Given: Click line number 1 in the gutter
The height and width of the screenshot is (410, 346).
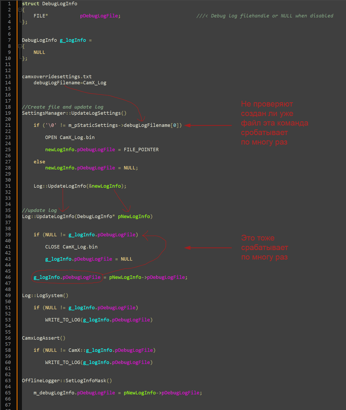Looking at the screenshot, I should tap(9, 4).
